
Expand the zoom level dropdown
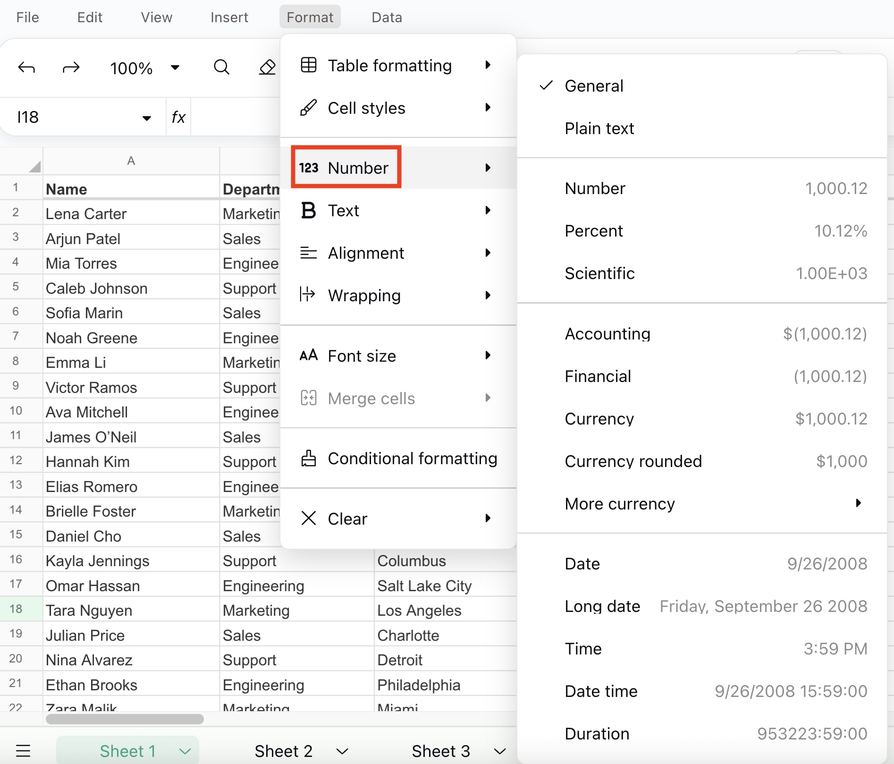point(174,68)
